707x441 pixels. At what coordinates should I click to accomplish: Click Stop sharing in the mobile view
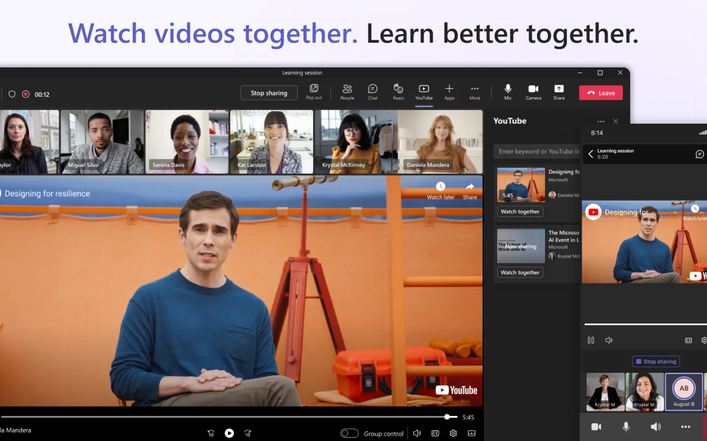656,362
